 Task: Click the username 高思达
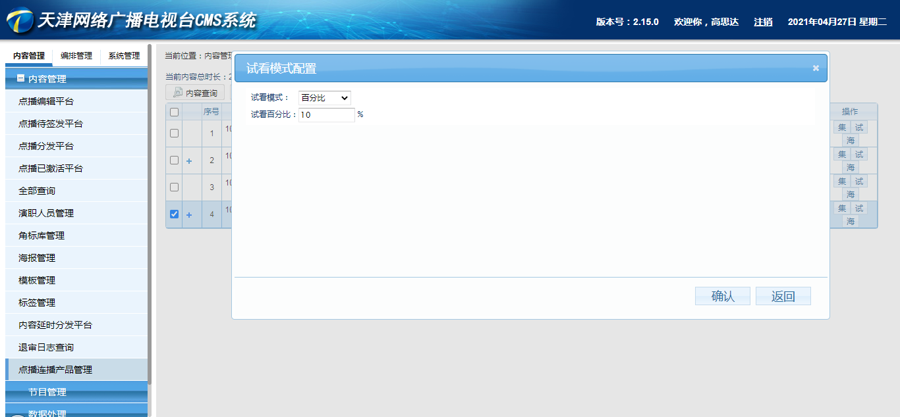coord(726,22)
